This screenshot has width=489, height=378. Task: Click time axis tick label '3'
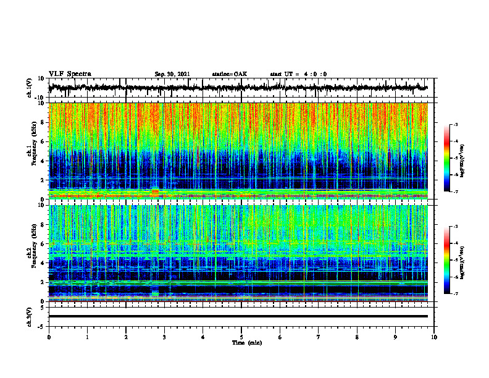point(164,337)
